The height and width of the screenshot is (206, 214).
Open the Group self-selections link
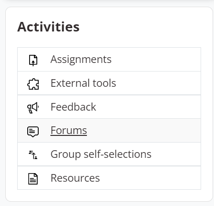(101, 154)
